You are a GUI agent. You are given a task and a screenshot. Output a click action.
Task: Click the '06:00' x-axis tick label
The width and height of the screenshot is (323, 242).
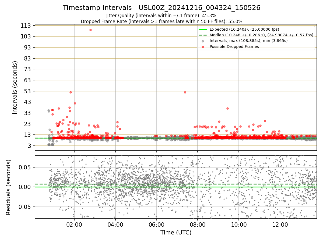[157, 225]
